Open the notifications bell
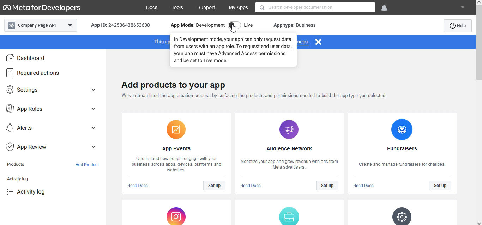The height and width of the screenshot is (225, 482). (x=384, y=7)
